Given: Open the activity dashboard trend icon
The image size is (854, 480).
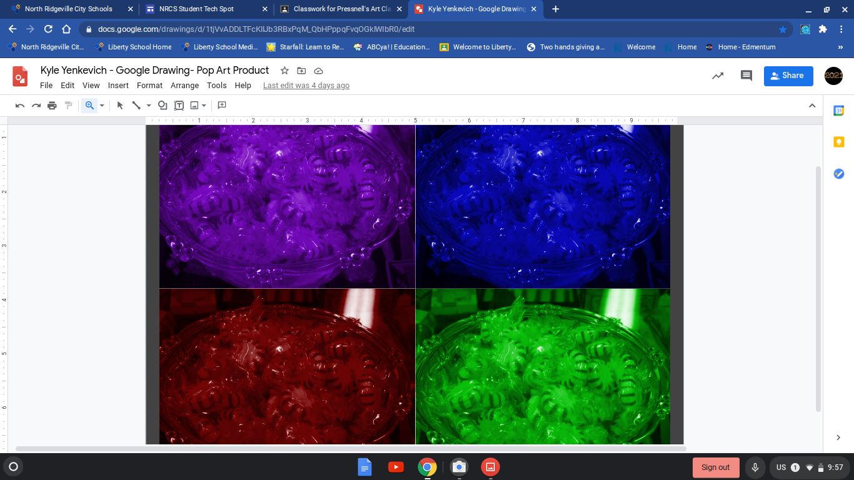Looking at the screenshot, I should (718, 76).
